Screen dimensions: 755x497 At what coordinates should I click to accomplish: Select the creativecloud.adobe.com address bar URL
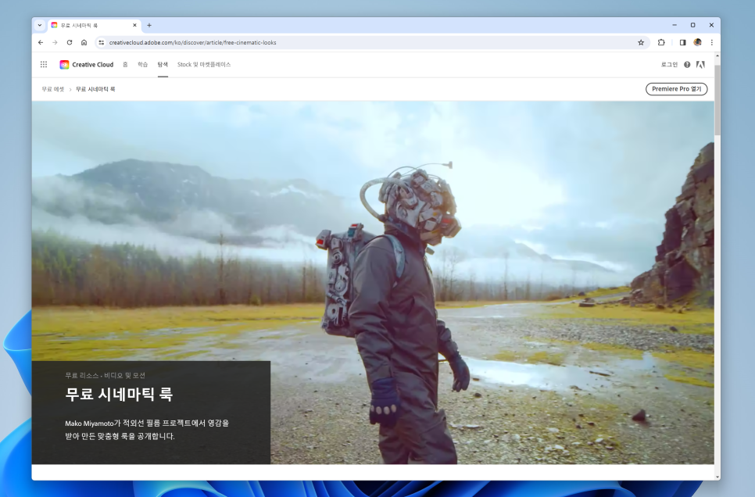[x=192, y=42]
